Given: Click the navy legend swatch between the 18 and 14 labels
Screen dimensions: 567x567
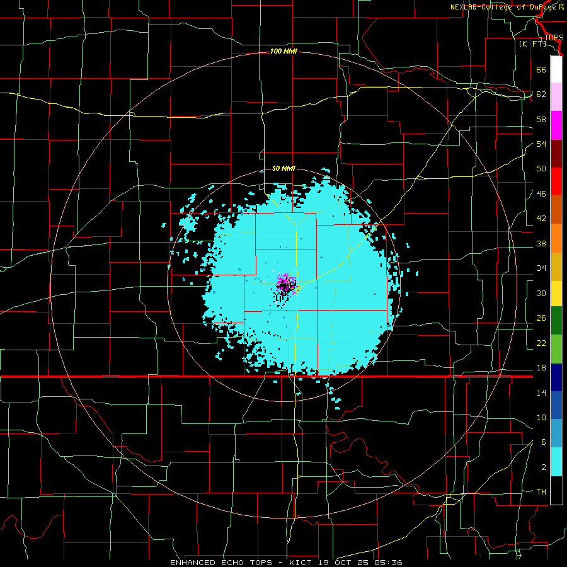Looking at the screenshot, I should [x=556, y=377].
